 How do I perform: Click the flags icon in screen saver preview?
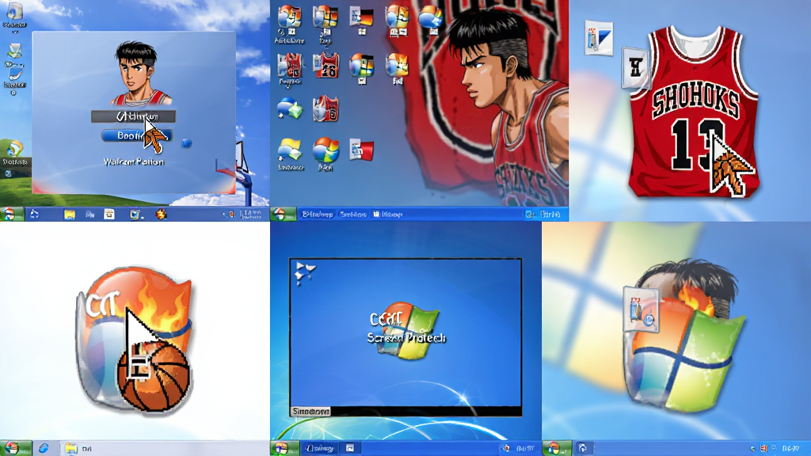coord(305,273)
